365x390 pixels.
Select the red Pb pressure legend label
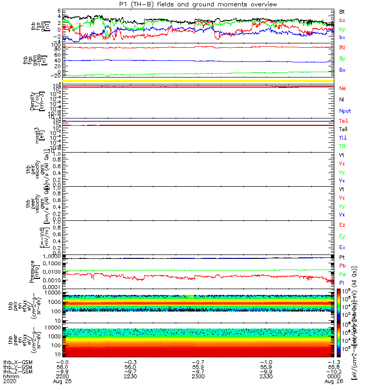pos(343,266)
